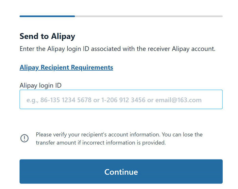This screenshot has width=238, height=189.
Task: Click the 'email@163.com' placeholder example in field
Action: pos(178,100)
